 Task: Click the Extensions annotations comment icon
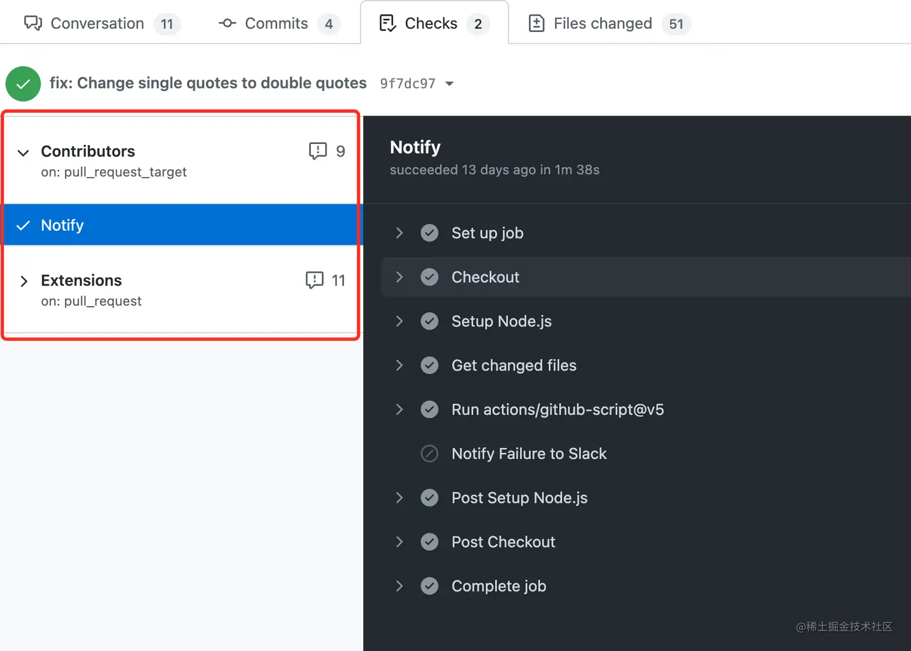click(315, 280)
